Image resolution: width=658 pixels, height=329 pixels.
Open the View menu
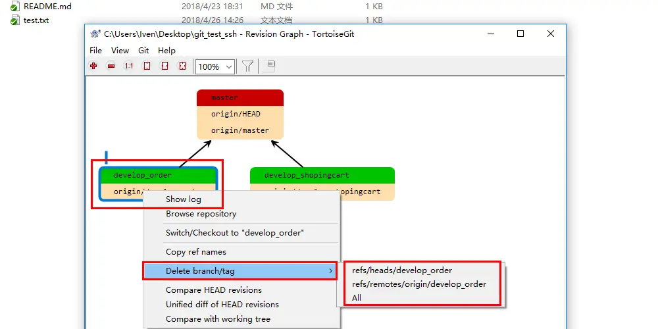pyautogui.click(x=120, y=51)
